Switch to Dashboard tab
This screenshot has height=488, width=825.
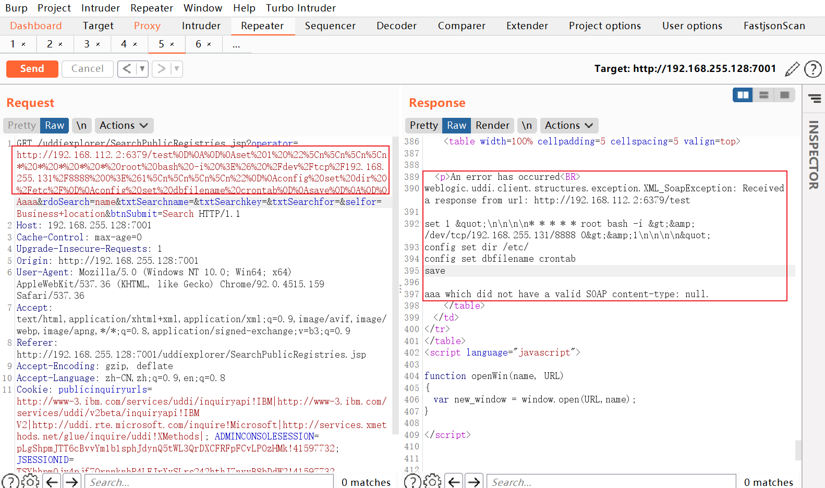[35, 26]
